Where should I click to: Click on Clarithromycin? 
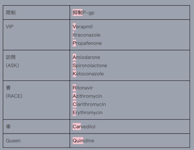click(89, 105)
